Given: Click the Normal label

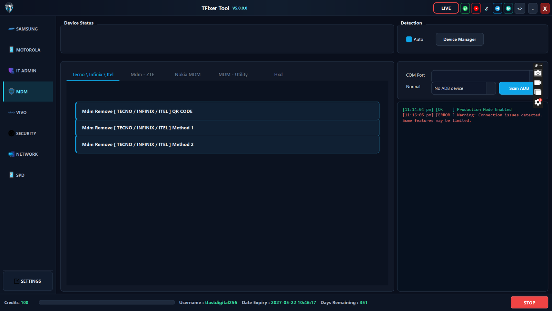Looking at the screenshot, I should tap(413, 87).
